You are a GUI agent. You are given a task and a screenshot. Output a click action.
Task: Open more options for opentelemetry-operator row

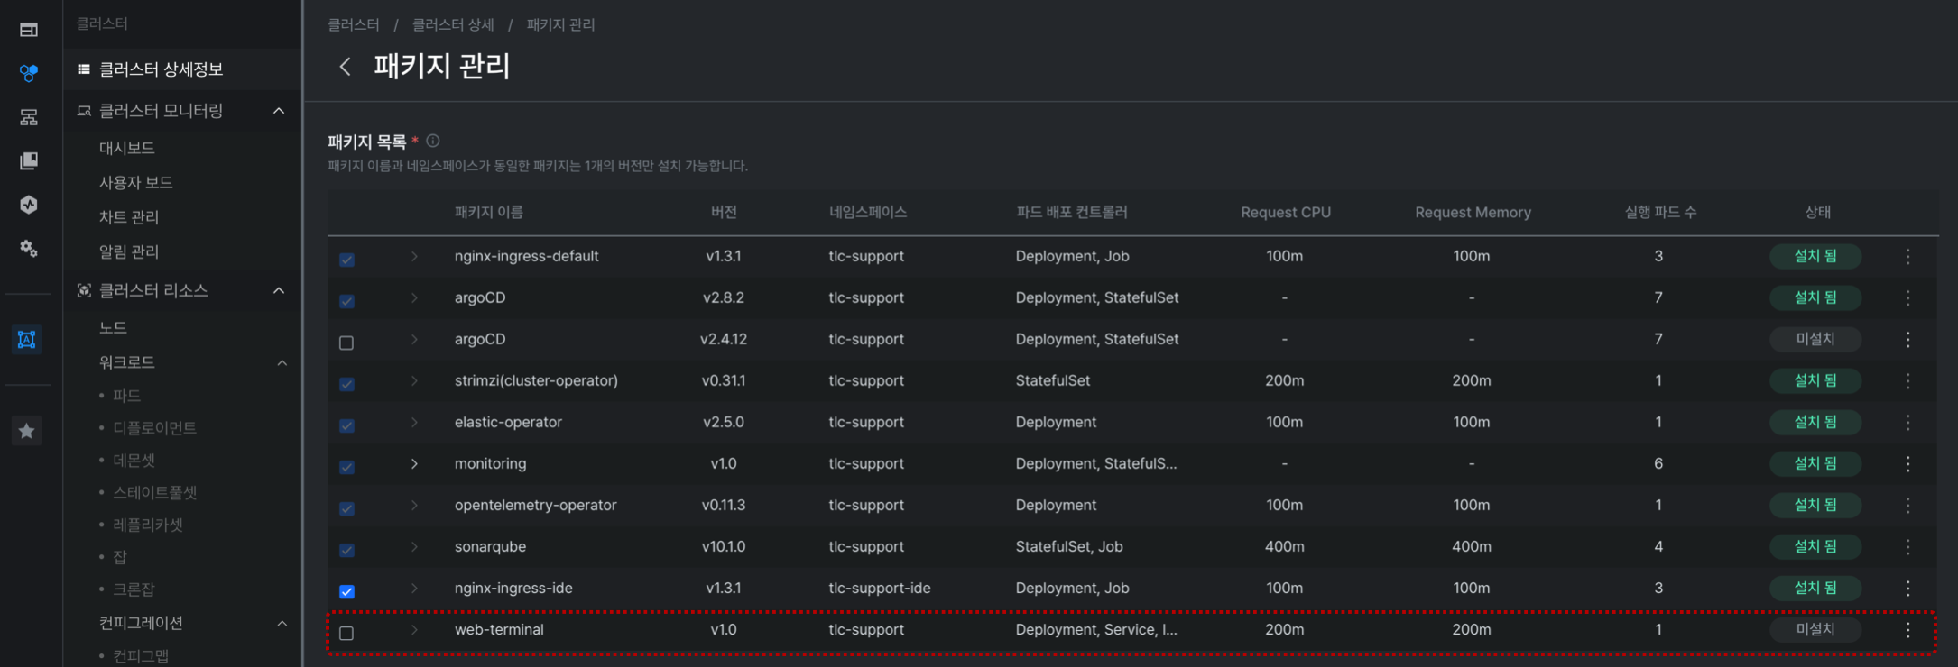click(1907, 506)
